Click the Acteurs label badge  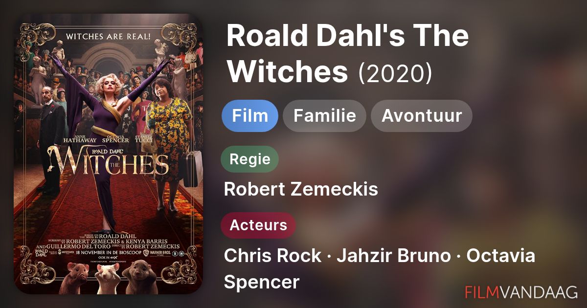(258, 225)
